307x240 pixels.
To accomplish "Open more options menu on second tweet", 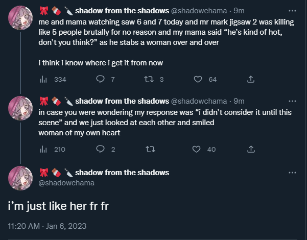I will 292,101.
